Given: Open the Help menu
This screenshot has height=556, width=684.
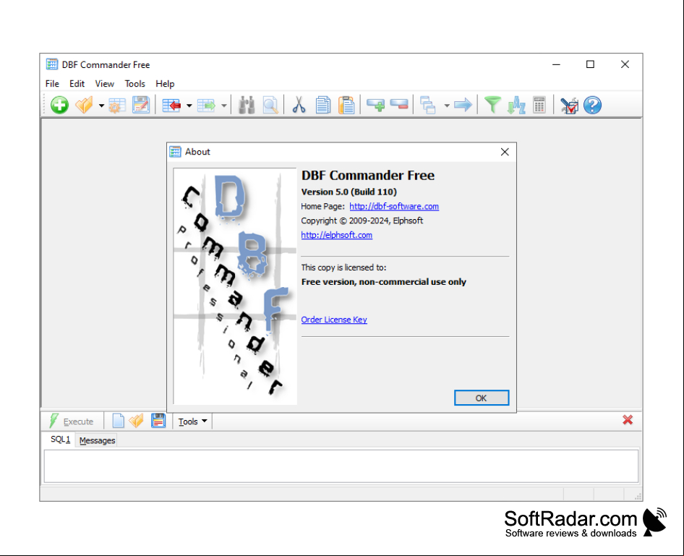Looking at the screenshot, I should click(x=165, y=84).
